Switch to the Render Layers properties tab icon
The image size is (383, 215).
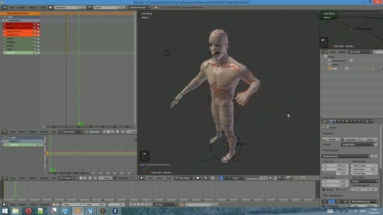pos(335,121)
